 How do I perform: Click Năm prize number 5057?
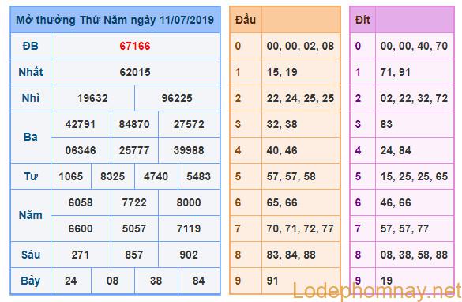coord(134,228)
